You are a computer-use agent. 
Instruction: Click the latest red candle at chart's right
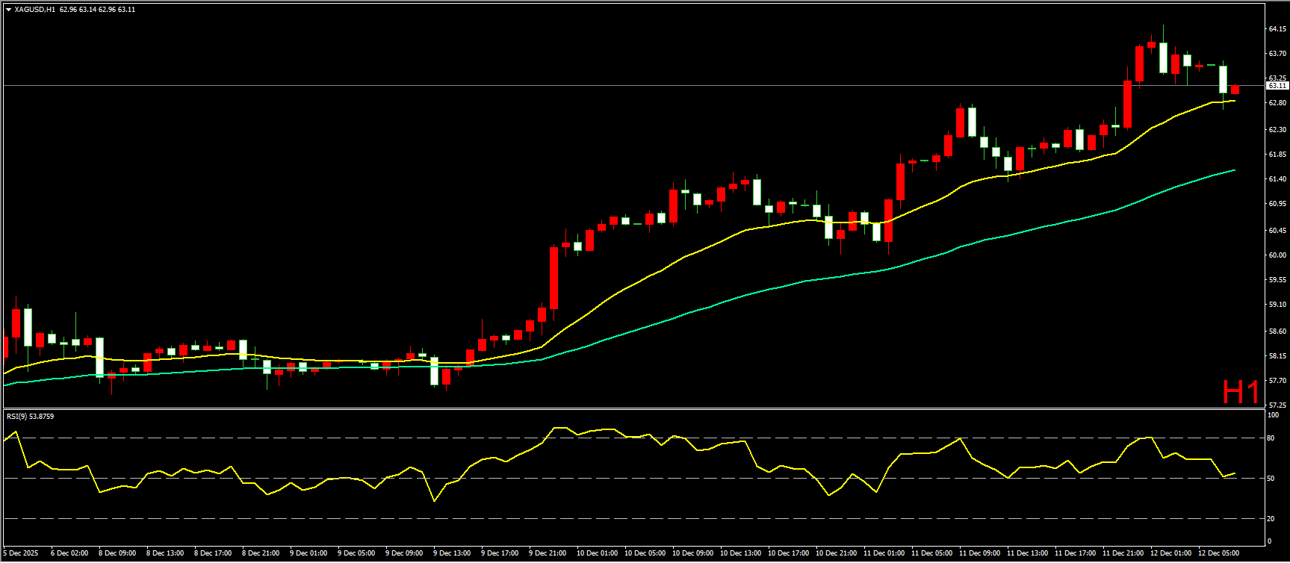[x=1235, y=89]
